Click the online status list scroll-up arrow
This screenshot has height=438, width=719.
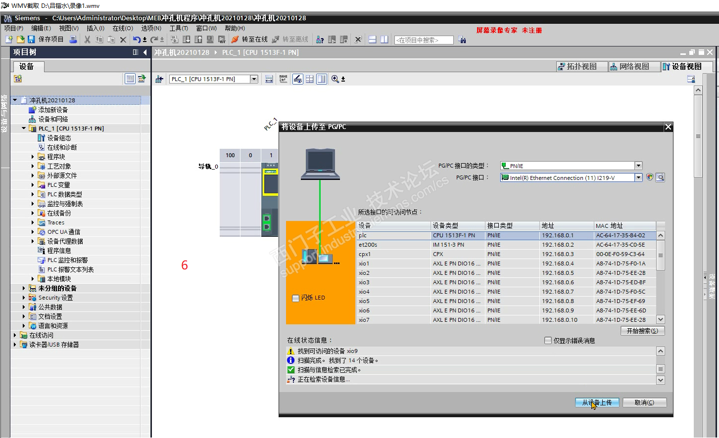point(661,351)
